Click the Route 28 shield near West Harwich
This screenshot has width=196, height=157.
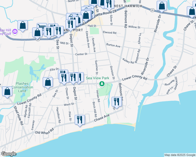[x=152, y=10]
